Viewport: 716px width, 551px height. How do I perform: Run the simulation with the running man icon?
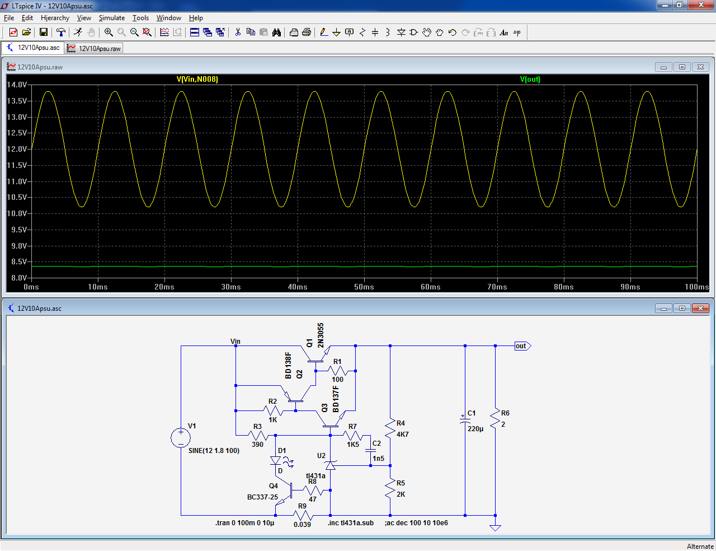pos(78,32)
